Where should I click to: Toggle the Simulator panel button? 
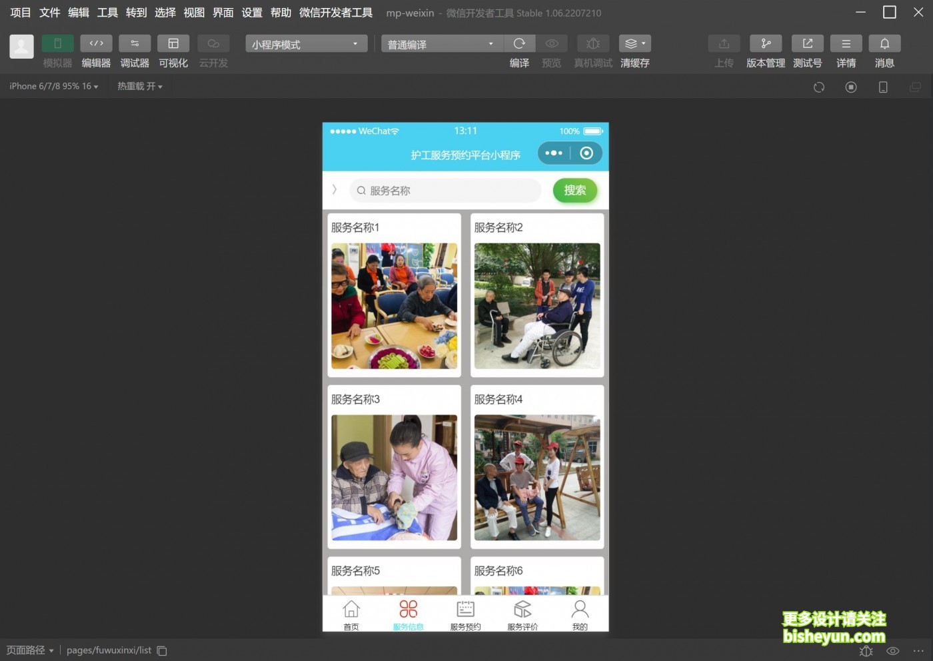pos(57,43)
